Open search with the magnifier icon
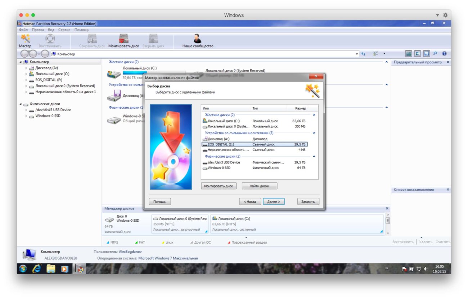 point(436,53)
